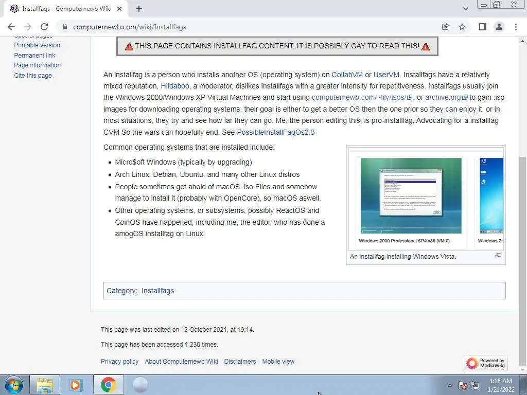Open the Windows Vista install thumbnail

(426, 198)
